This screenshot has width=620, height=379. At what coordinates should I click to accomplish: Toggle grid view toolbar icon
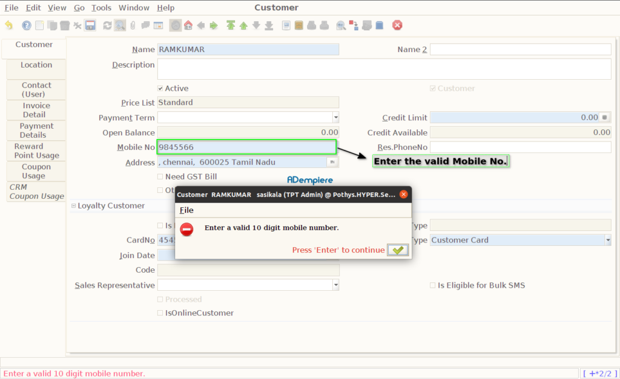click(158, 25)
